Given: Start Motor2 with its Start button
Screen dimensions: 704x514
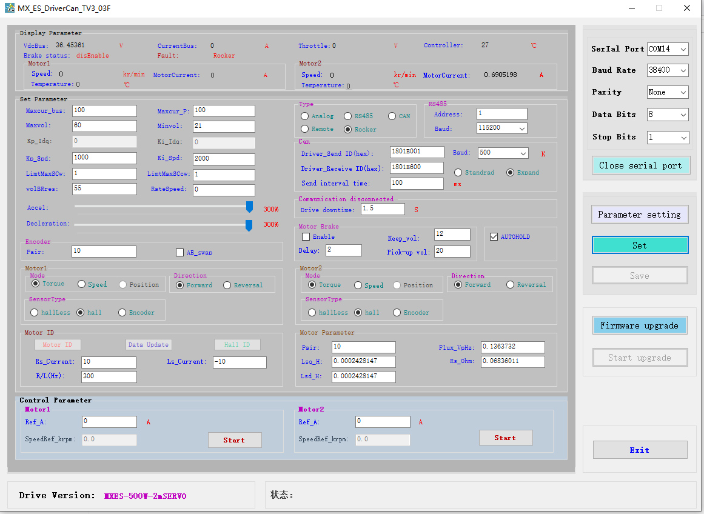Looking at the screenshot, I should click(x=506, y=438).
